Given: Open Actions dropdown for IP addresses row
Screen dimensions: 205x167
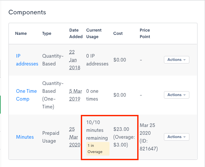Looking at the screenshot, I should click(177, 60).
